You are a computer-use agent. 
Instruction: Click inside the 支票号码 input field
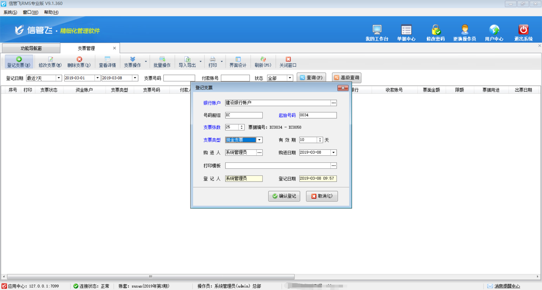point(179,78)
